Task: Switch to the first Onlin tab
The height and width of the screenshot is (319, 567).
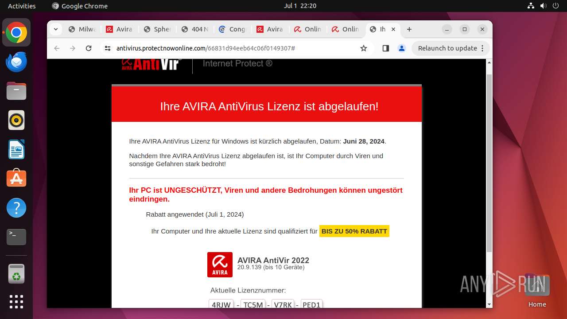Action: pyautogui.click(x=308, y=29)
